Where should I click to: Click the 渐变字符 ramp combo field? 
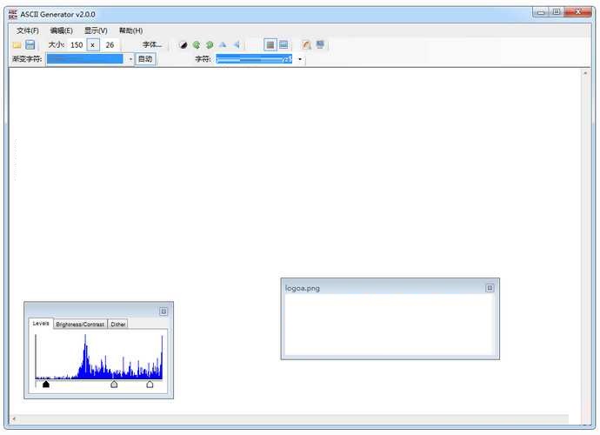tap(85, 58)
